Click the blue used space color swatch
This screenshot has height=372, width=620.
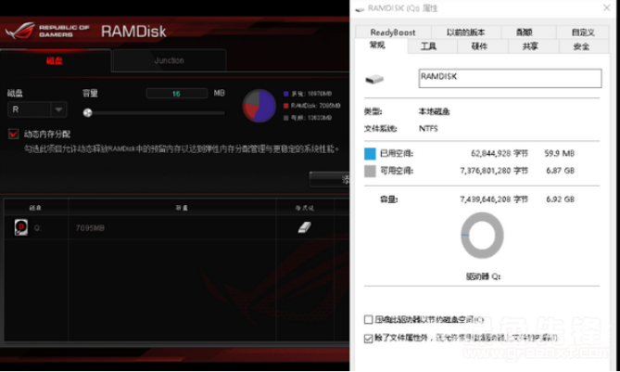click(370, 154)
